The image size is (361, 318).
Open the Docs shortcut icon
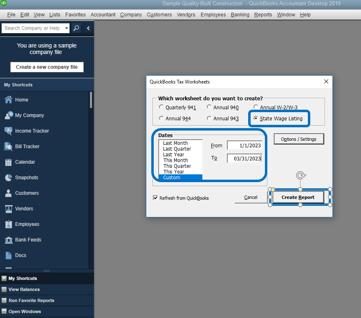9,255
